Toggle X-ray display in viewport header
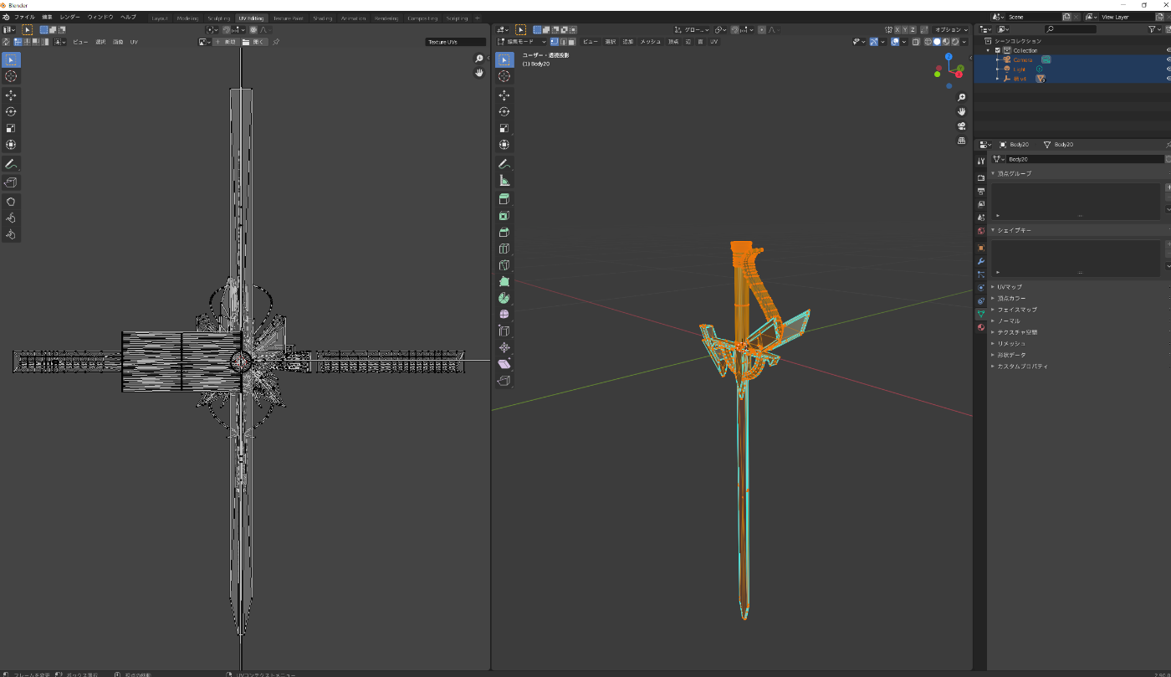Viewport: 1171px width, 677px height. 916,41
